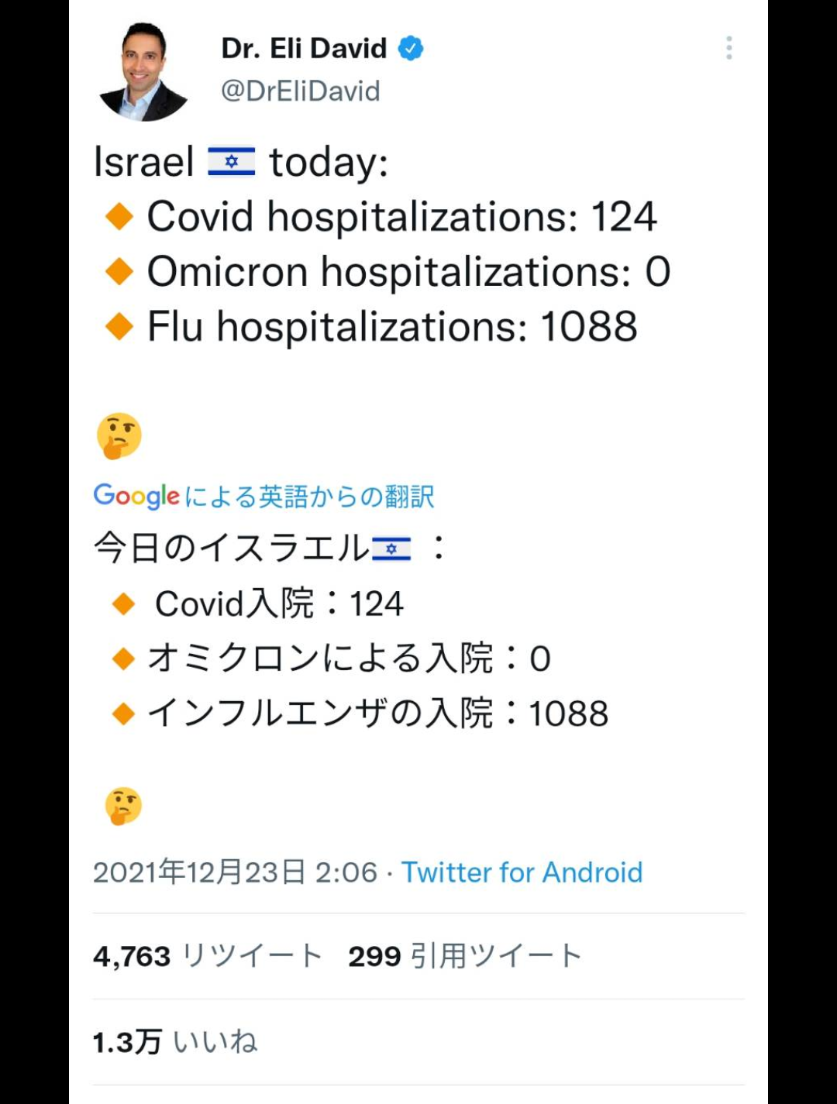The image size is (837, 1104).
Task: Click the blue verified badge
Action: click(411, 49)
